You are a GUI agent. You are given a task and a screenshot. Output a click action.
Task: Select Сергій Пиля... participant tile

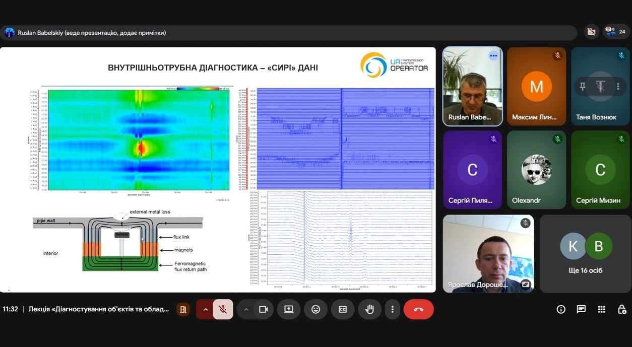click(472, 170)
